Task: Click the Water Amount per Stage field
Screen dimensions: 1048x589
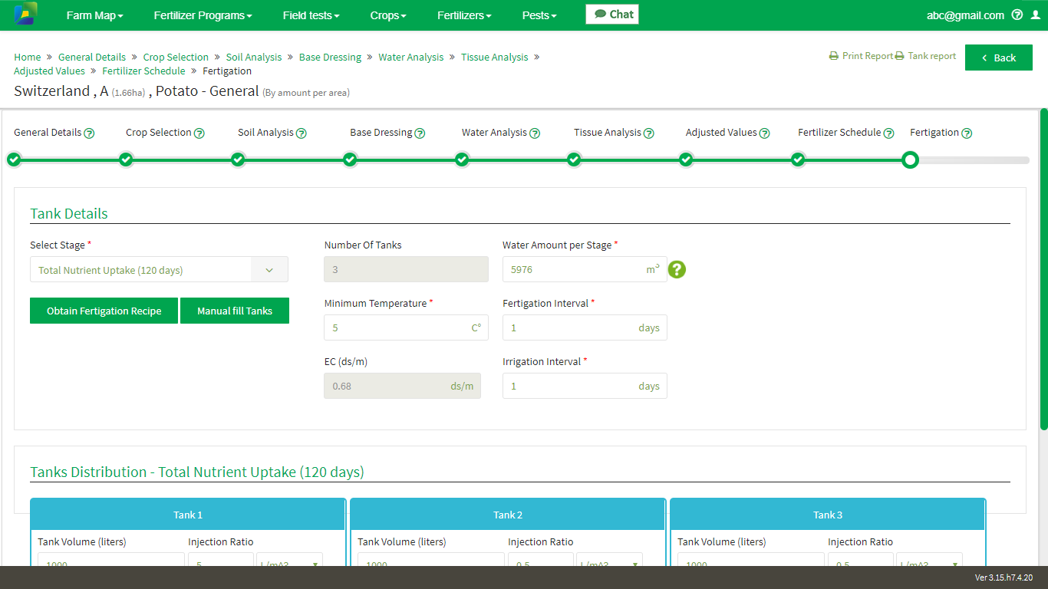Action: [585, 269]
